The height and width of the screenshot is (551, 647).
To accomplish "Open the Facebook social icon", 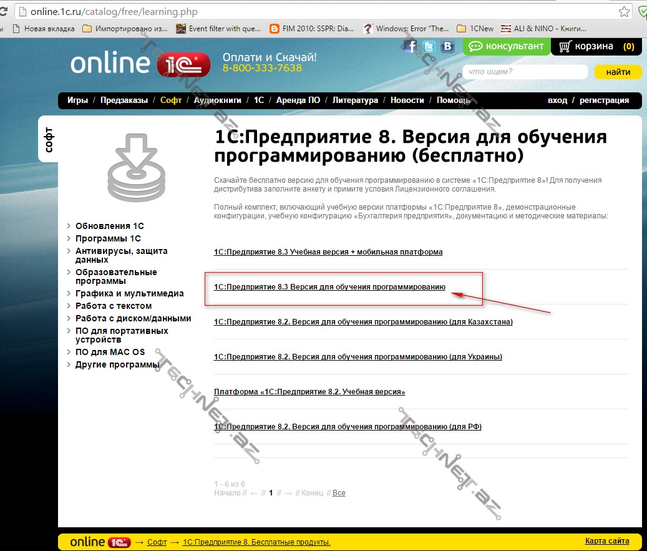I will 411,46.
